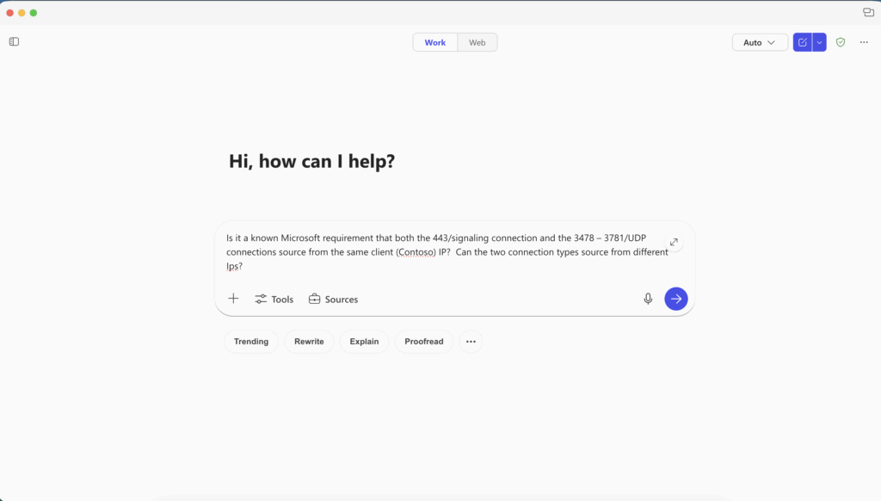
Task: Open the Tools menu
Action: [274, 300]
